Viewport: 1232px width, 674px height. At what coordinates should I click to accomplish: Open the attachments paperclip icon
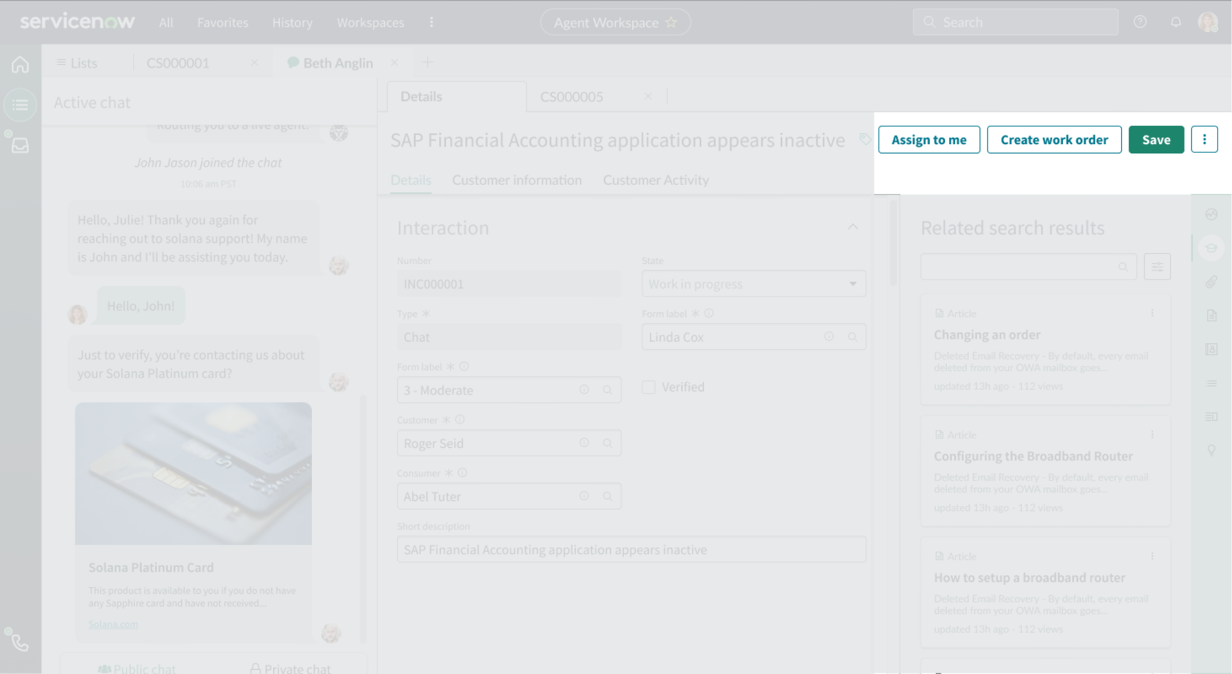pyautogui.click(x=1211, y=282)
